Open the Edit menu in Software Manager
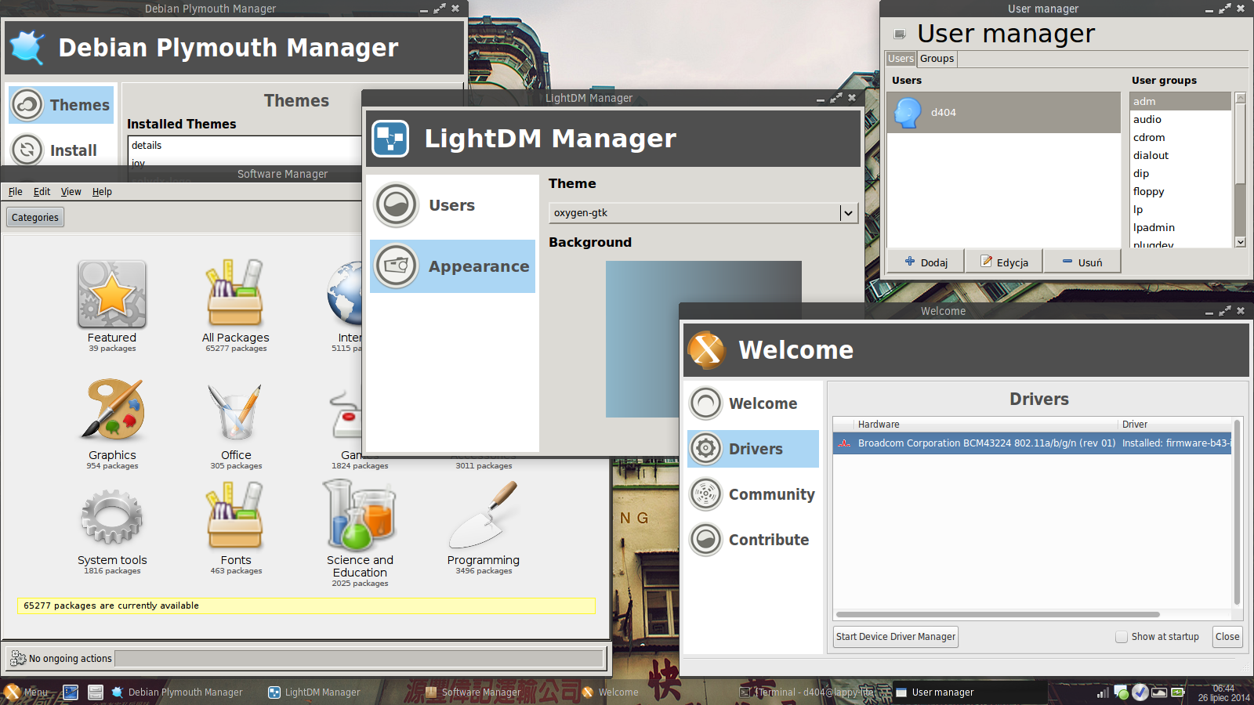Viewport: 1254px width, 705px height. pyautogui.click(x=42, y=192)
